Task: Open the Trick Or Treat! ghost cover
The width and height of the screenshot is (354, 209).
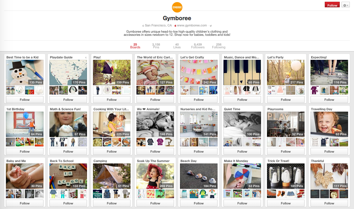Action: 285,176
